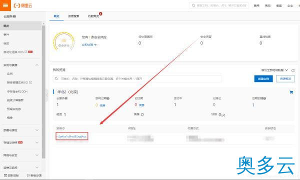Click the red notification badge showing 4
This screenshot has height=180, width=300.
[100, 14]
